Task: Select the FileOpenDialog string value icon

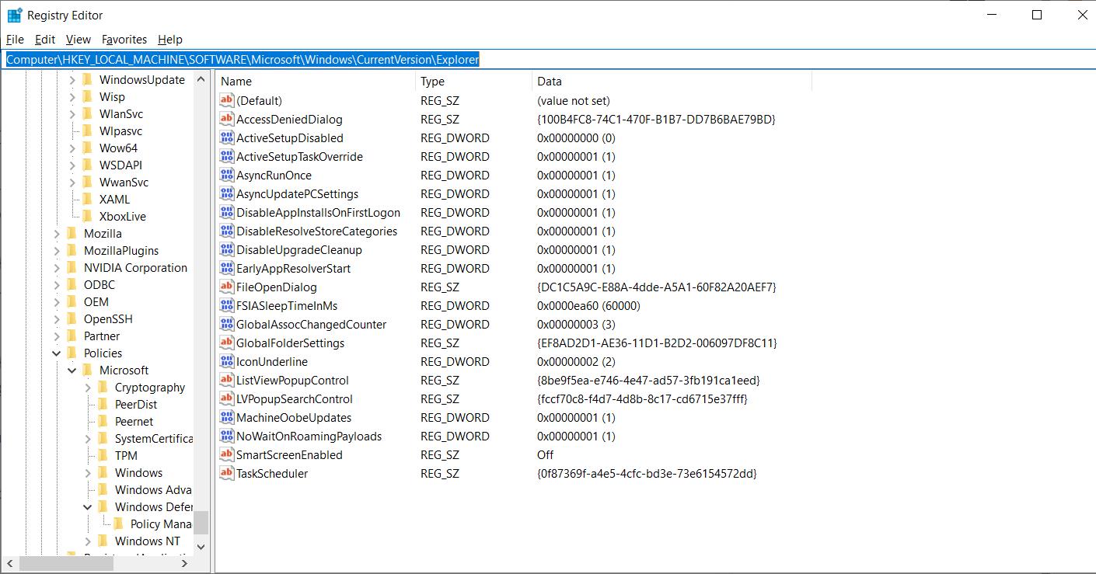Action: tap(226, 287)
